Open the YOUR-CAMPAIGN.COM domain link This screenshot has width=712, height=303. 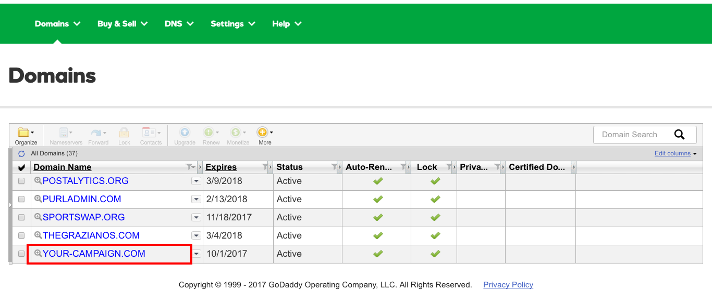pos(94,254)
